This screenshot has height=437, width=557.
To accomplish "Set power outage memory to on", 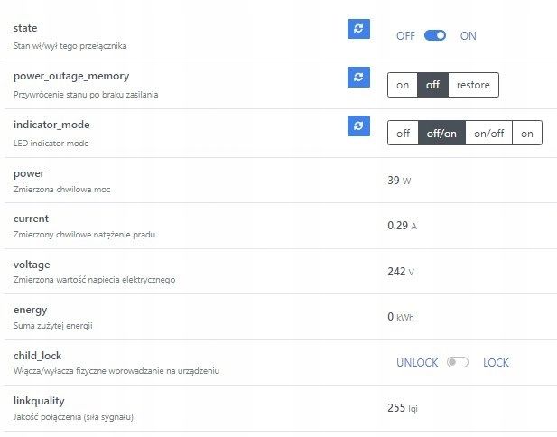I will tap(403, 85).
